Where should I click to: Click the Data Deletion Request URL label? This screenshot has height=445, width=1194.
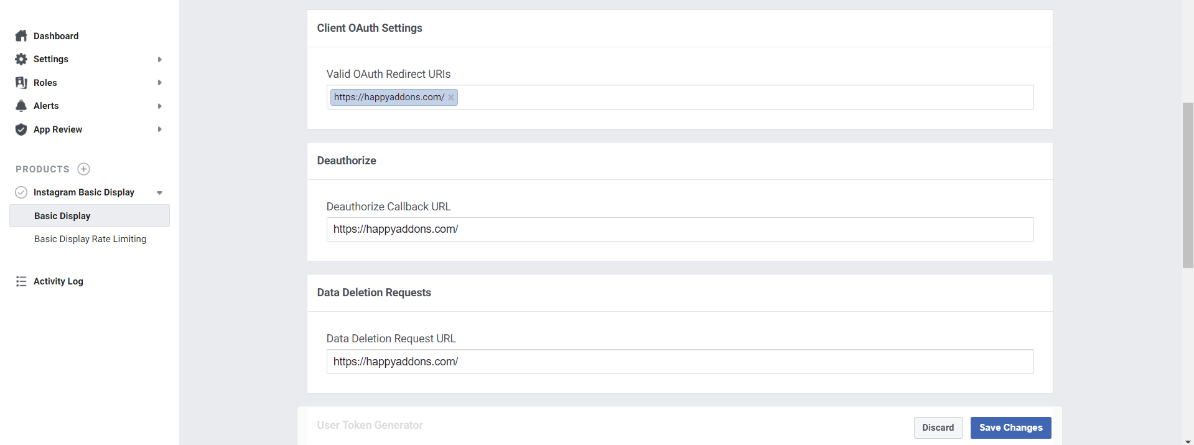click(391, 339)
